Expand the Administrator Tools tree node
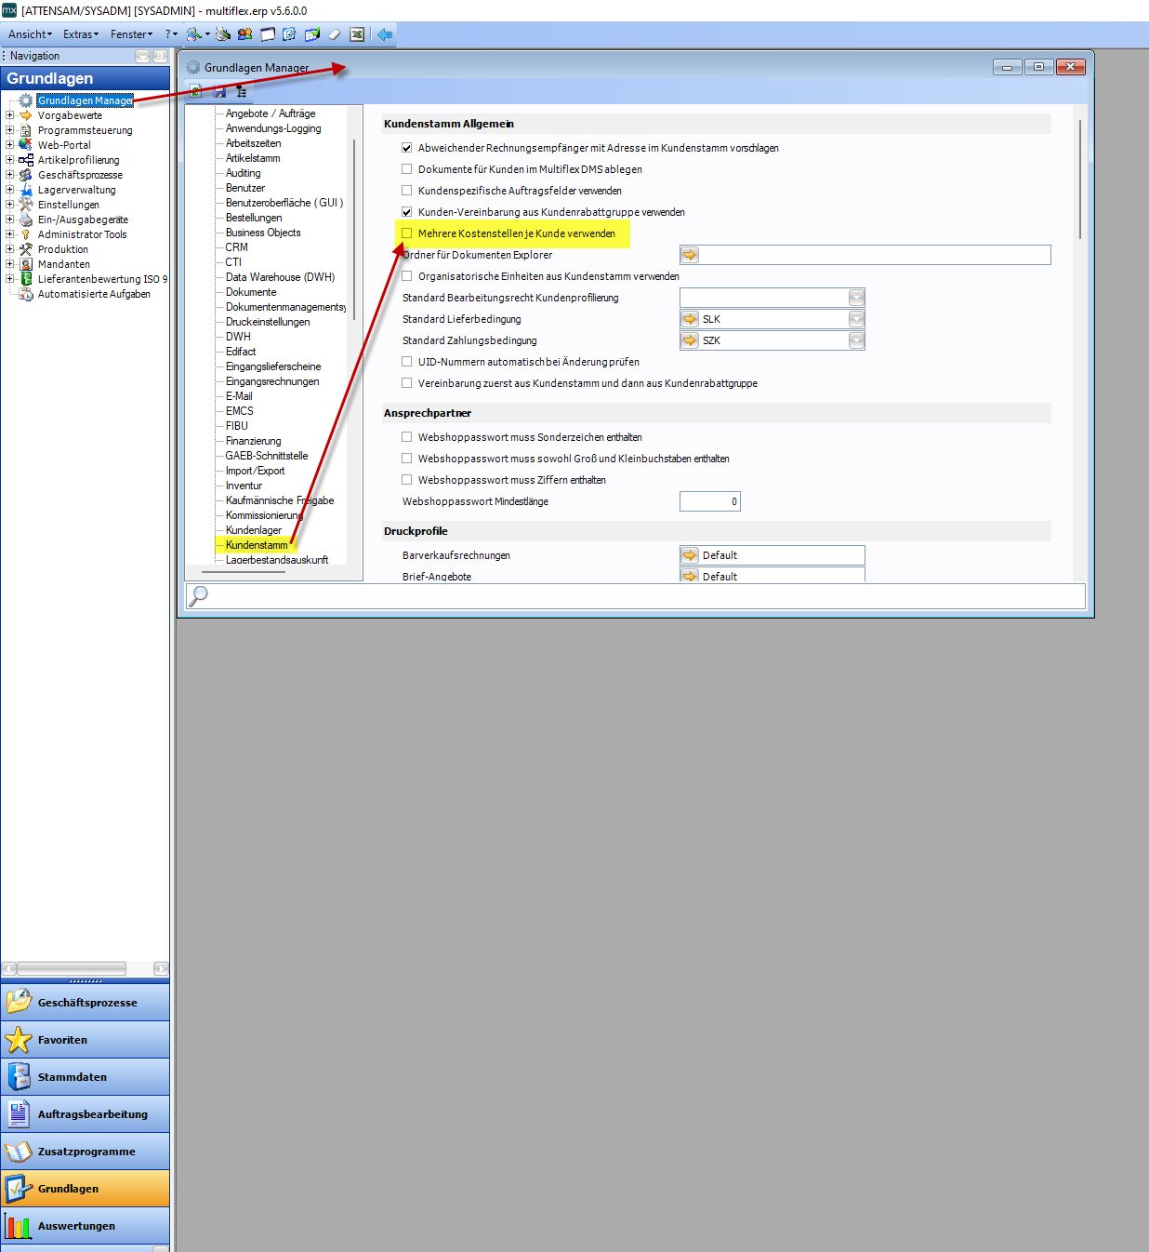The width and height of the screenshot is (1149, 1252). (10, 234)
